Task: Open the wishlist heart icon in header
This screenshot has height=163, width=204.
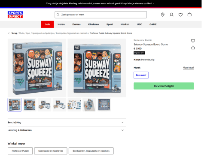Action: click(180, 15)
